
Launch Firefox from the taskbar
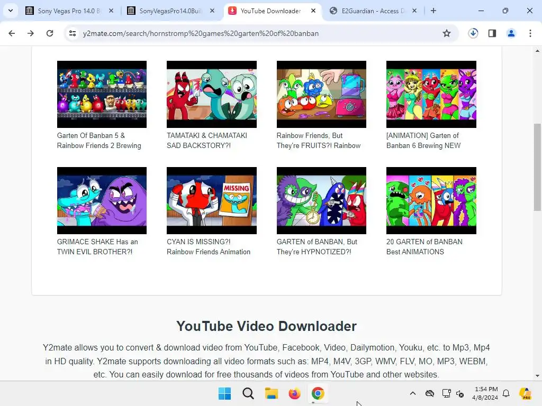point(294,393)
